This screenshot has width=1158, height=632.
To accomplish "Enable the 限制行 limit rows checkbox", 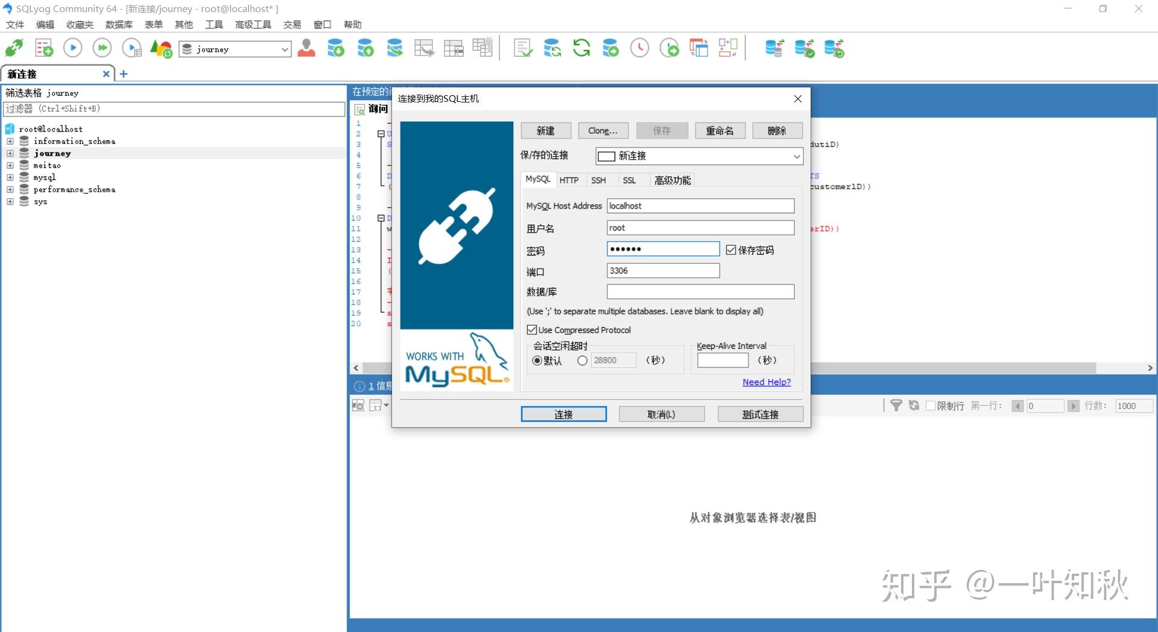I will click(931, 405).
